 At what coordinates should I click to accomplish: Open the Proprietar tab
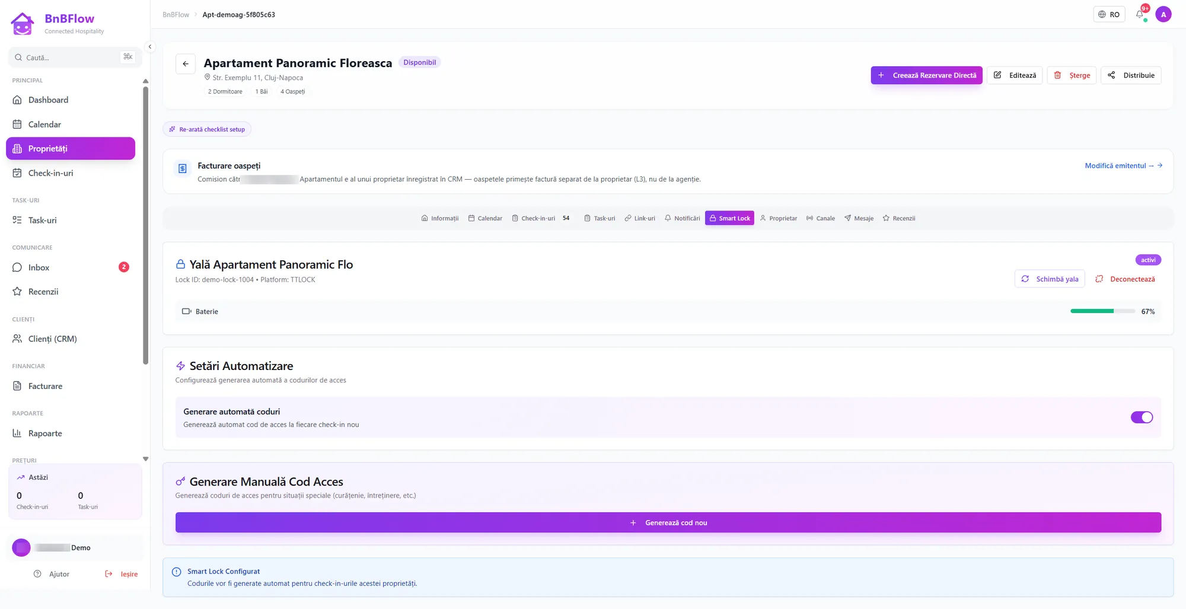(779, 218)
